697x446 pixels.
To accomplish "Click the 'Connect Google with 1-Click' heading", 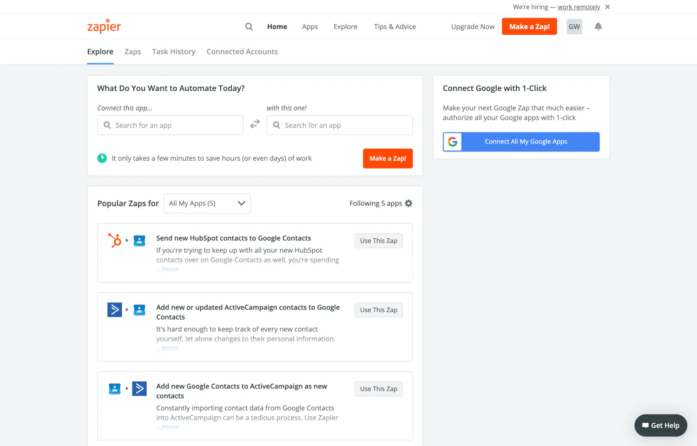I will (494, 88).
